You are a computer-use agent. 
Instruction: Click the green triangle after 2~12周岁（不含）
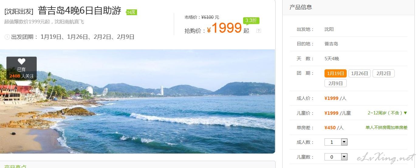click(x=405, y=113)
